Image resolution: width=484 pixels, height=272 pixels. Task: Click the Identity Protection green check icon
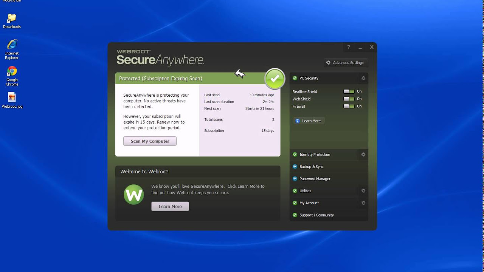pos(295,155)
